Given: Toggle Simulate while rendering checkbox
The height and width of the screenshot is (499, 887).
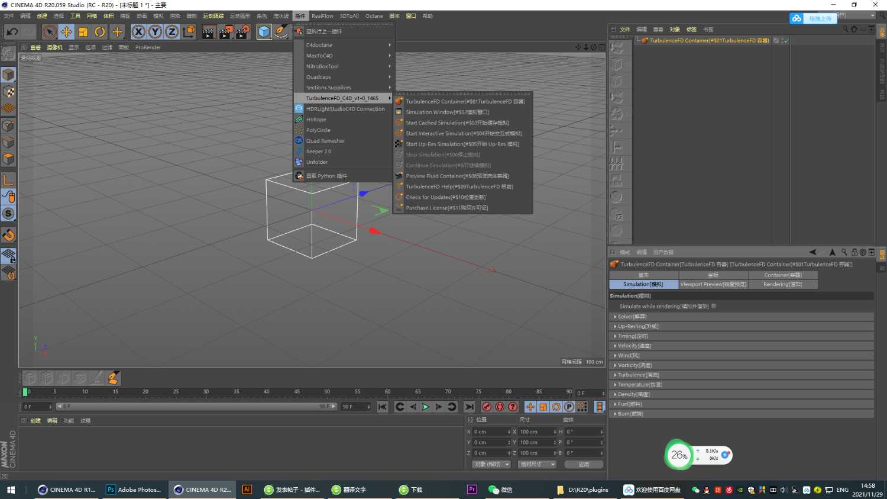Looking at the screenshot, I should coord(714,306).
